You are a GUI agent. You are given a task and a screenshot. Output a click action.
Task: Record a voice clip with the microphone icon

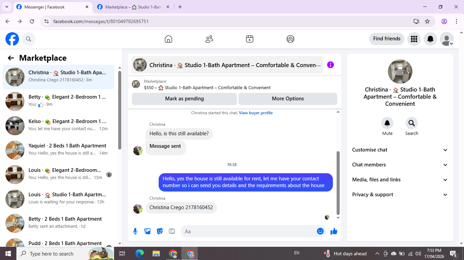click(x=135, y=231)
